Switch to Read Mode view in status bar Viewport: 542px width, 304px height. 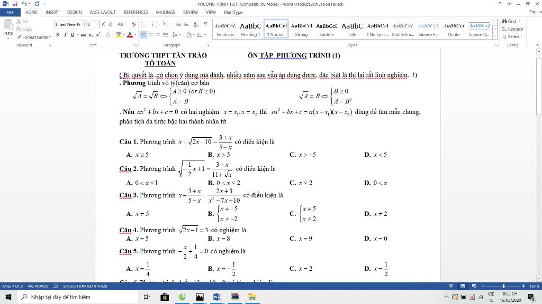coord(451,286)
